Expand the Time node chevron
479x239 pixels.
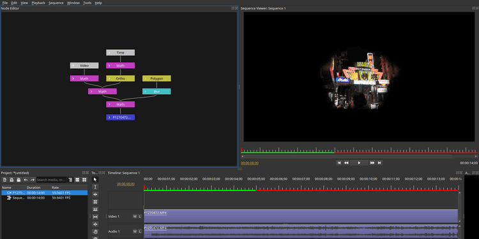tap(109, 53)
